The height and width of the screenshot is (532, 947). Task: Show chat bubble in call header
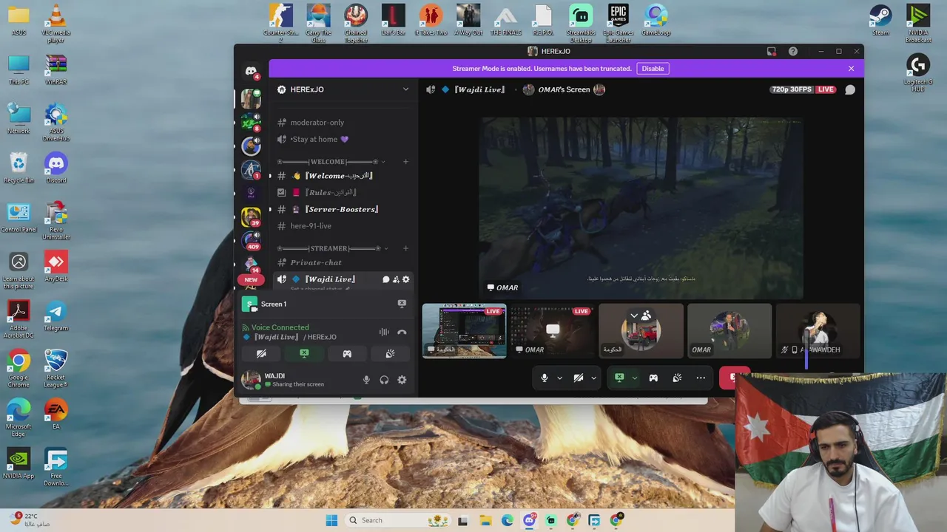(850, 89)
